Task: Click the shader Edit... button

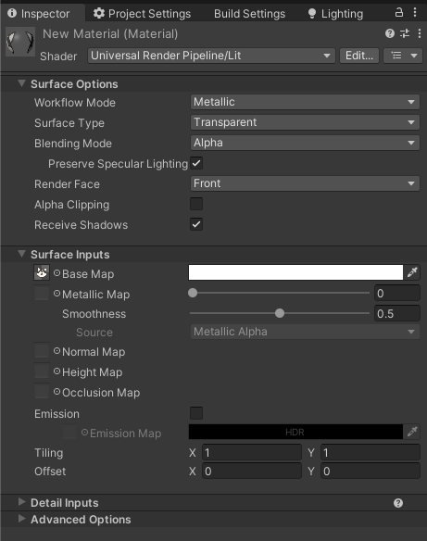Action: click(x=359, y=56)
